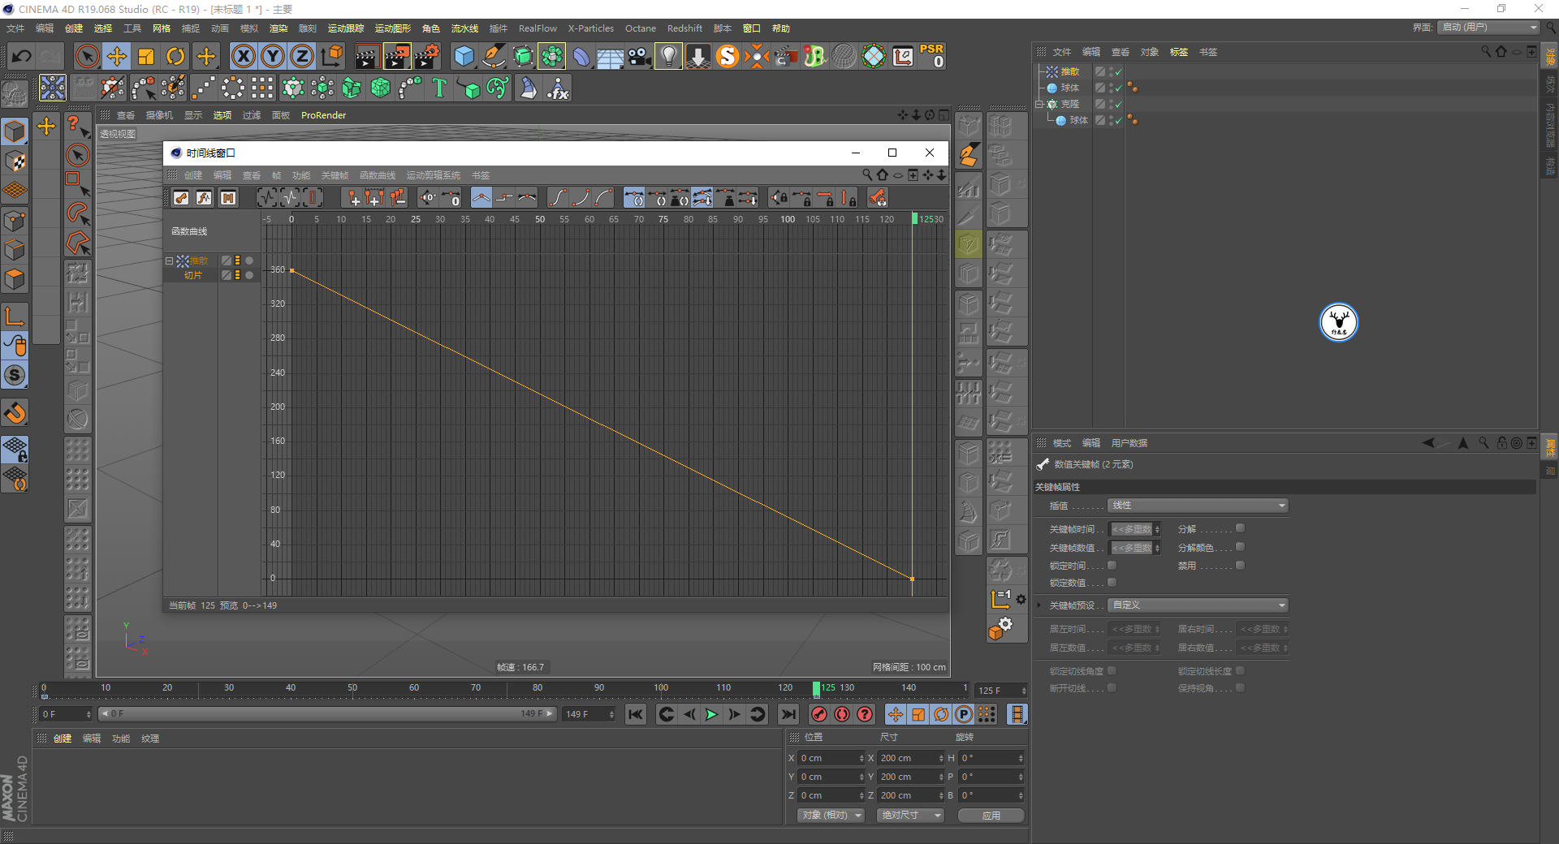The image size is (1559, 844).
Task: Add a Light object
Action: [x=668, y=56]
